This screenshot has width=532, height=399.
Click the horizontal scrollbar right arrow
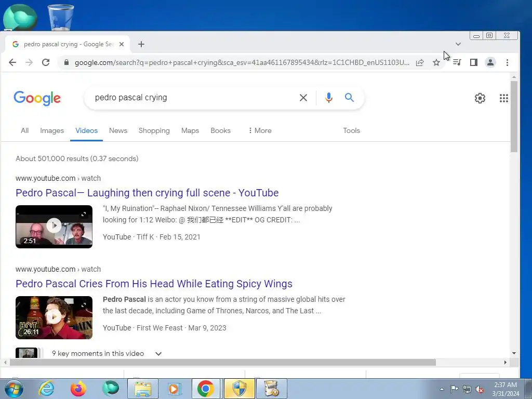coord(505,362)
